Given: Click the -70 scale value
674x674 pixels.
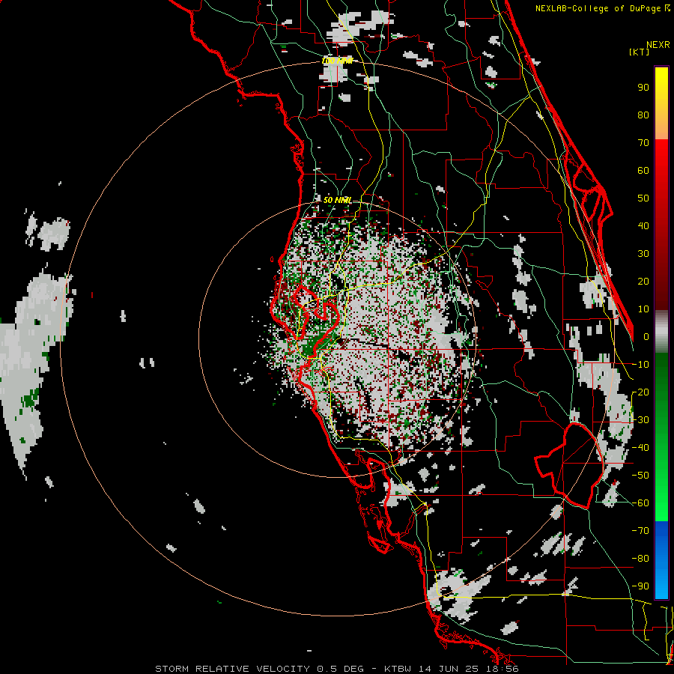Looking at the screenshot, I should click(640, 531).
